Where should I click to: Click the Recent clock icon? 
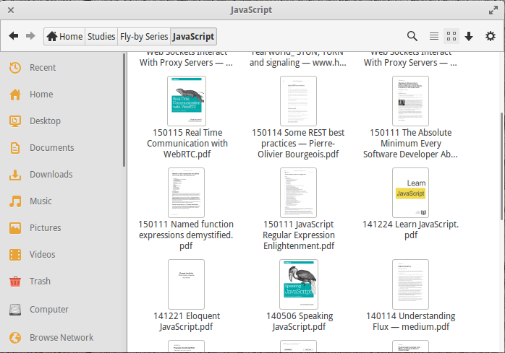(15, 68)
